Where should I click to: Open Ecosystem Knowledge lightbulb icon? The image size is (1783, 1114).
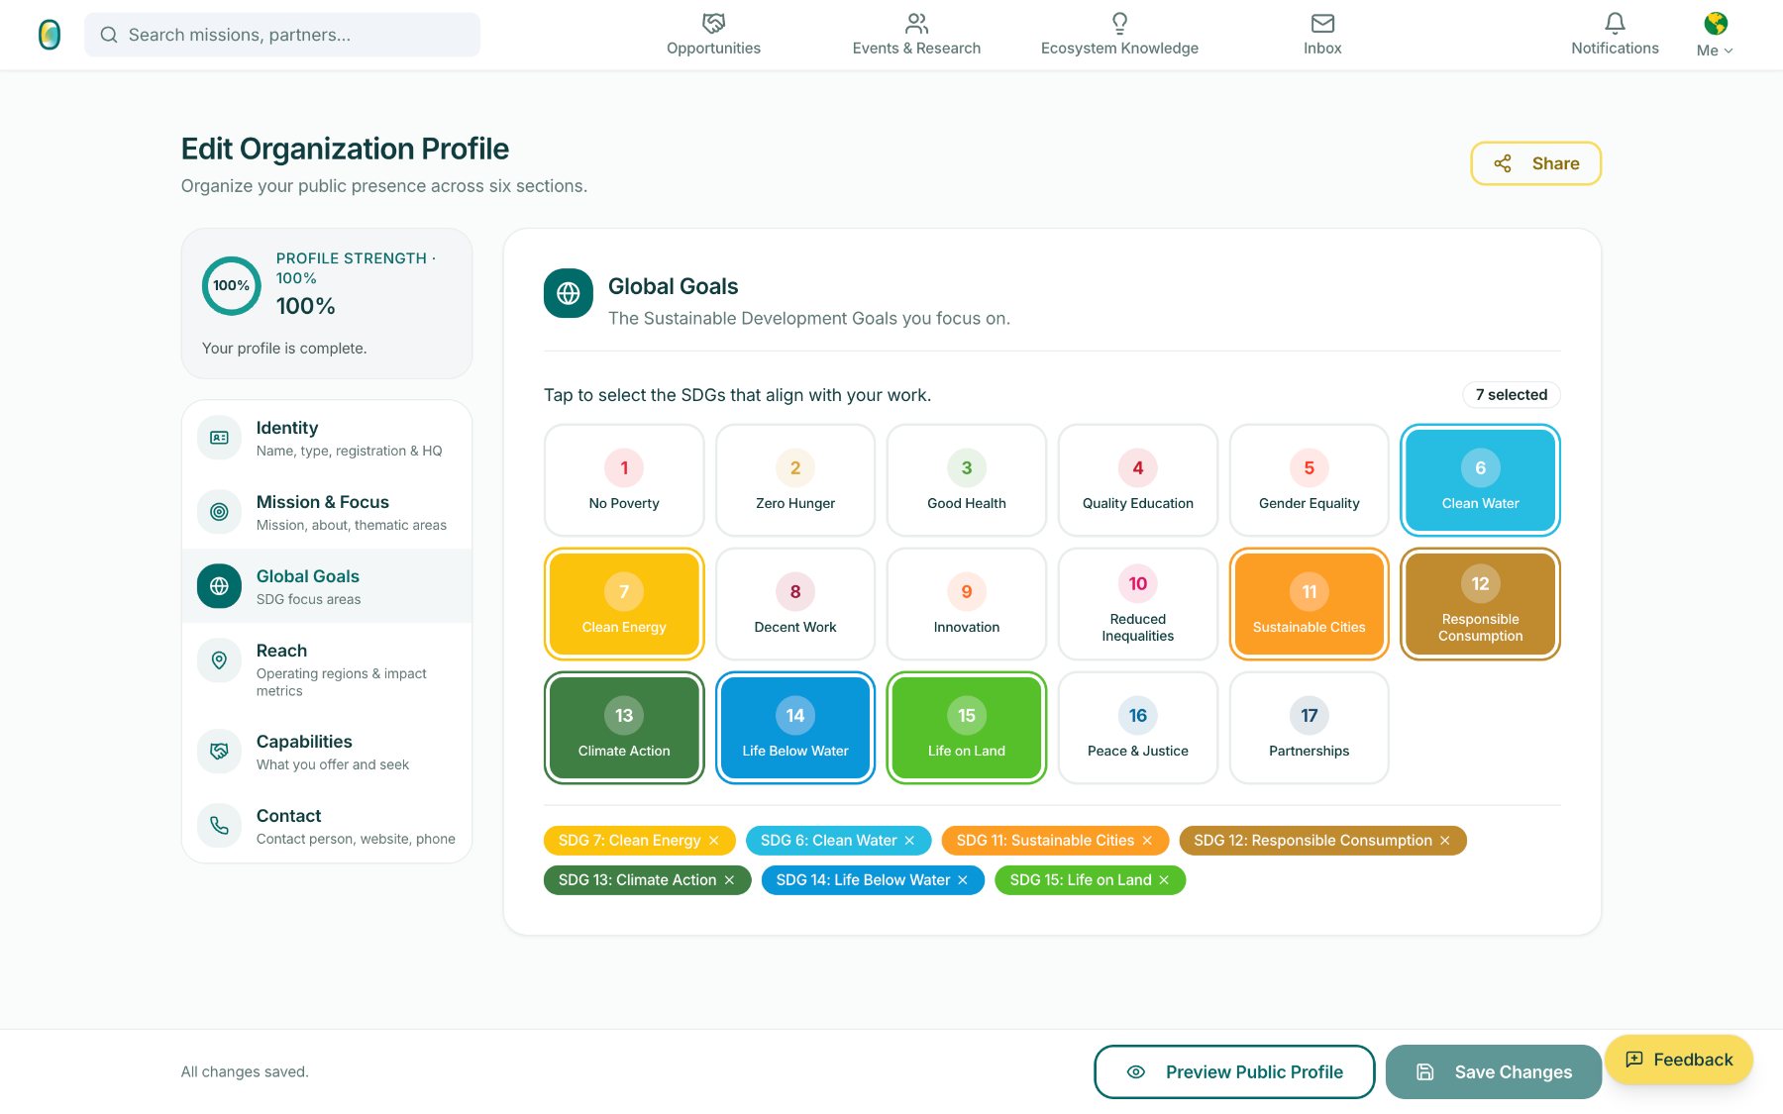[x=1119, y=23]
